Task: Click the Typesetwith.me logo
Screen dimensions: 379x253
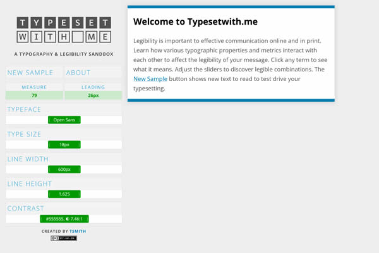Action: 64,30
